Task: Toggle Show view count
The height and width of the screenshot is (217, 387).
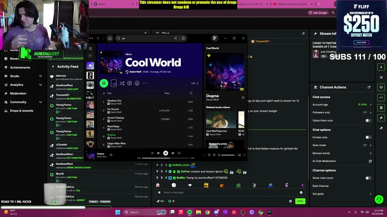Action: click(x=368, y=178)
